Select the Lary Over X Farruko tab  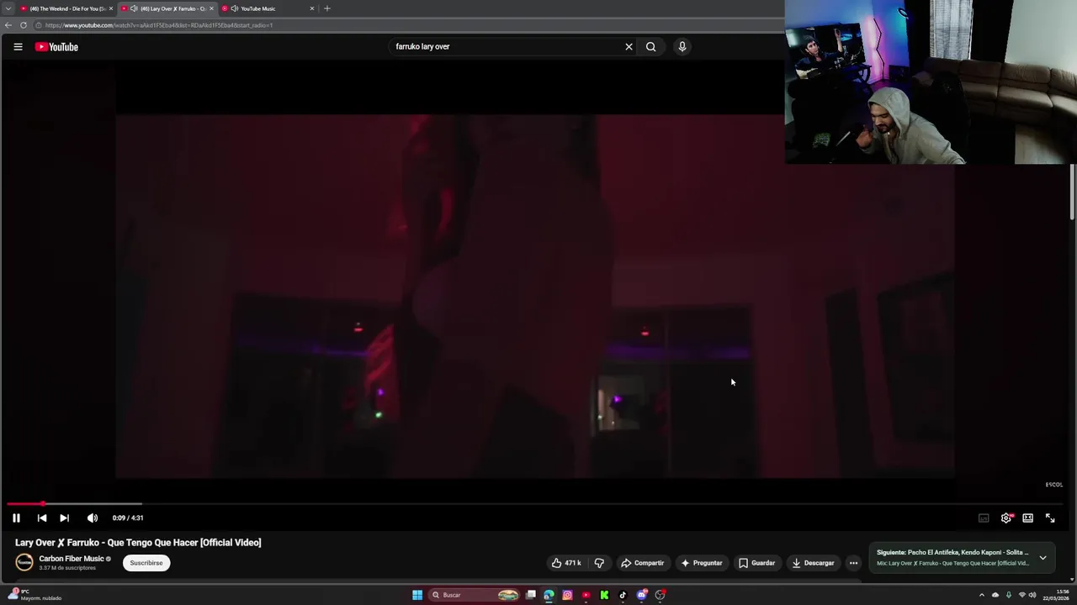[167, 8]
